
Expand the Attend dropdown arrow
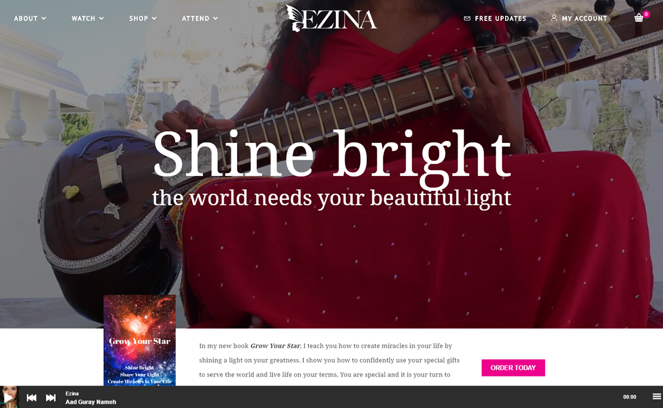(215, 18)
